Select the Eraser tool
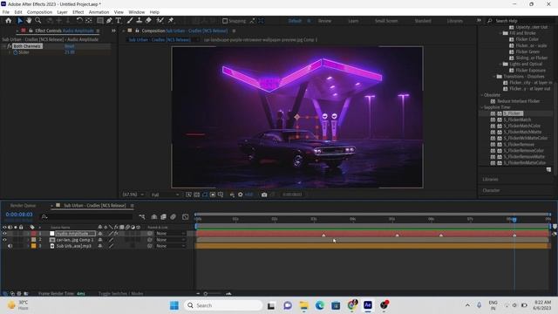Viewport: 558px width, 314px height. [148, 21]
